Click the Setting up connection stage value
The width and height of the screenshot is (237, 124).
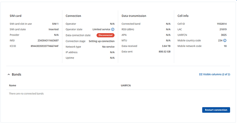pos(102,41)
